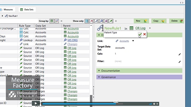191x107 pixels.
Task: Switch to the Data Sets tab
Action: click(27, 10)
